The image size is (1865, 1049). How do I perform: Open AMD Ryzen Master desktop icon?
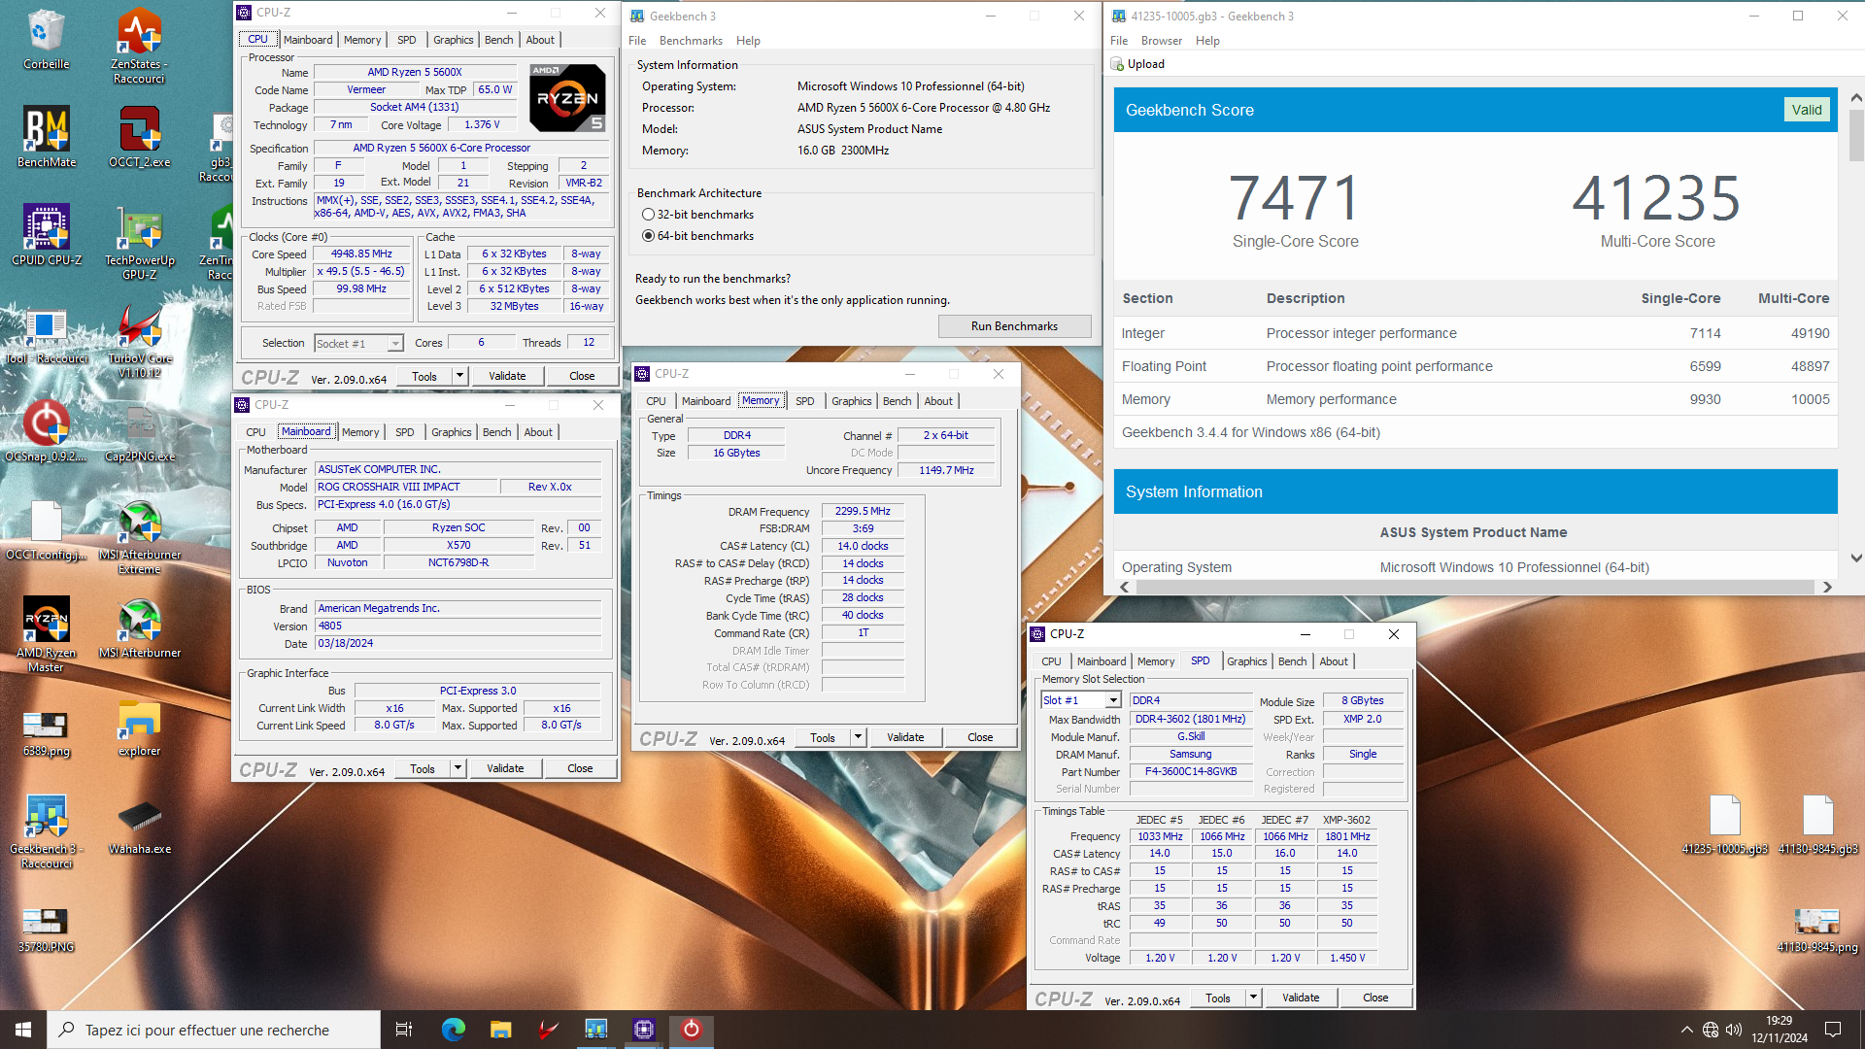(x=46, y=634)
